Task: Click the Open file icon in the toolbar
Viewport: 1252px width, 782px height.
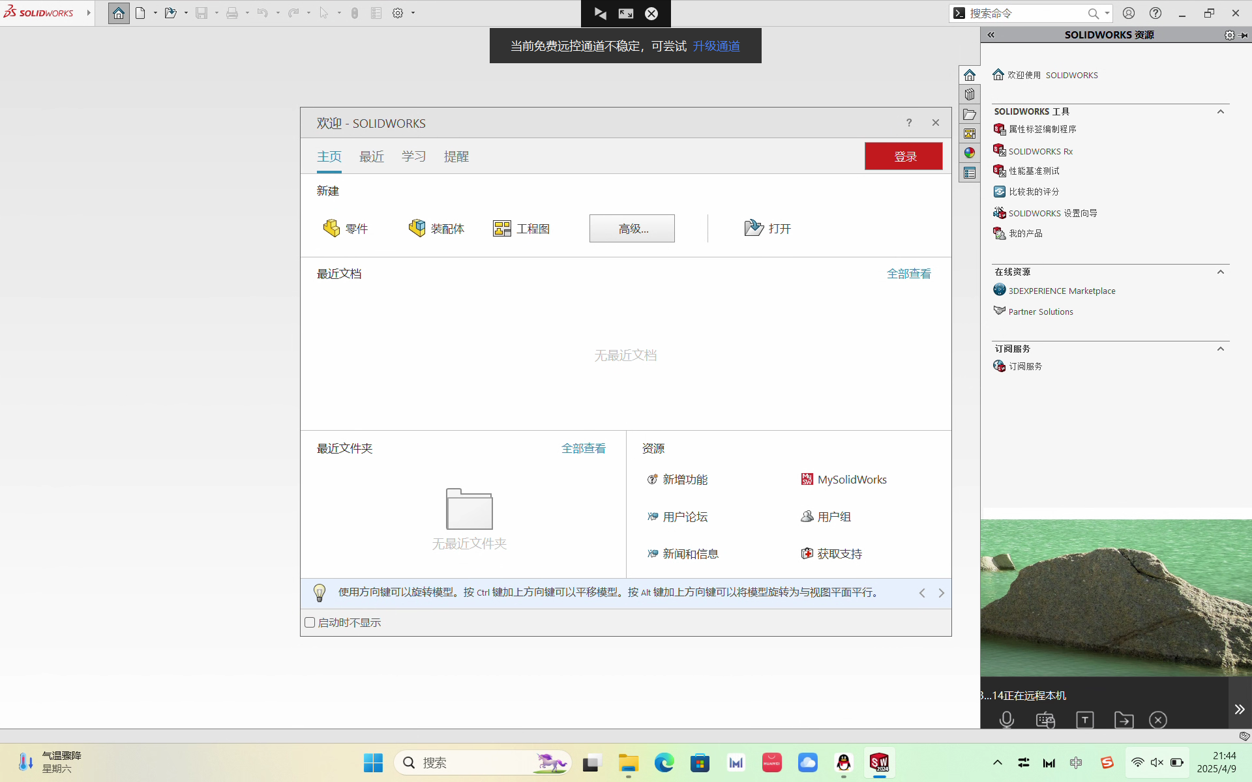Action: click(171, 13)
